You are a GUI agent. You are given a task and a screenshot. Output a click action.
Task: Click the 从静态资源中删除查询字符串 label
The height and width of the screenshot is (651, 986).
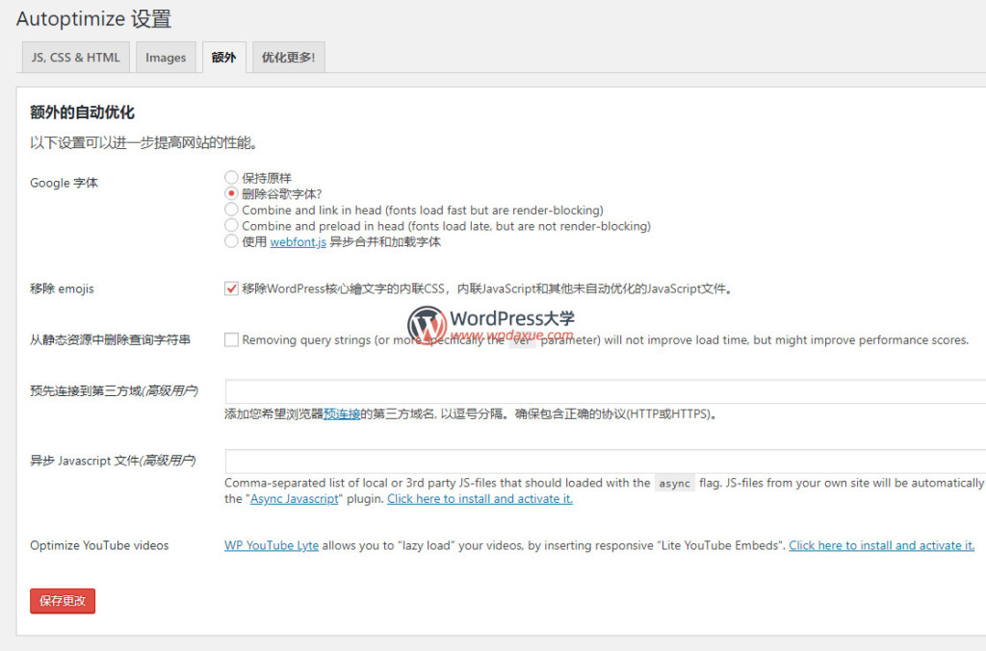tap(110, 339)
